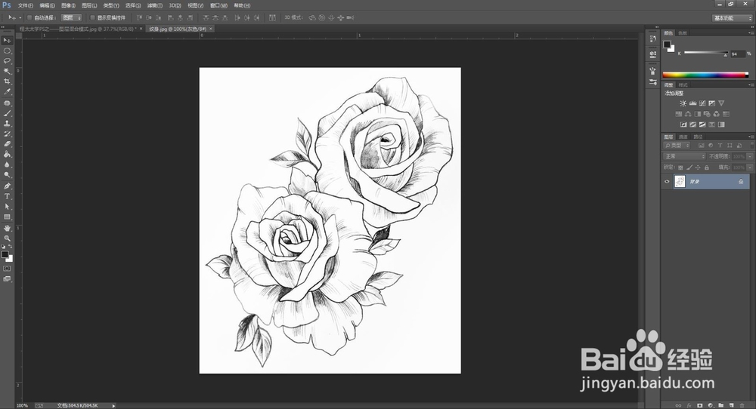Viewport: 756px width, 409px height.
Task: Select the Hand tool
Action: tap(7, 228)
